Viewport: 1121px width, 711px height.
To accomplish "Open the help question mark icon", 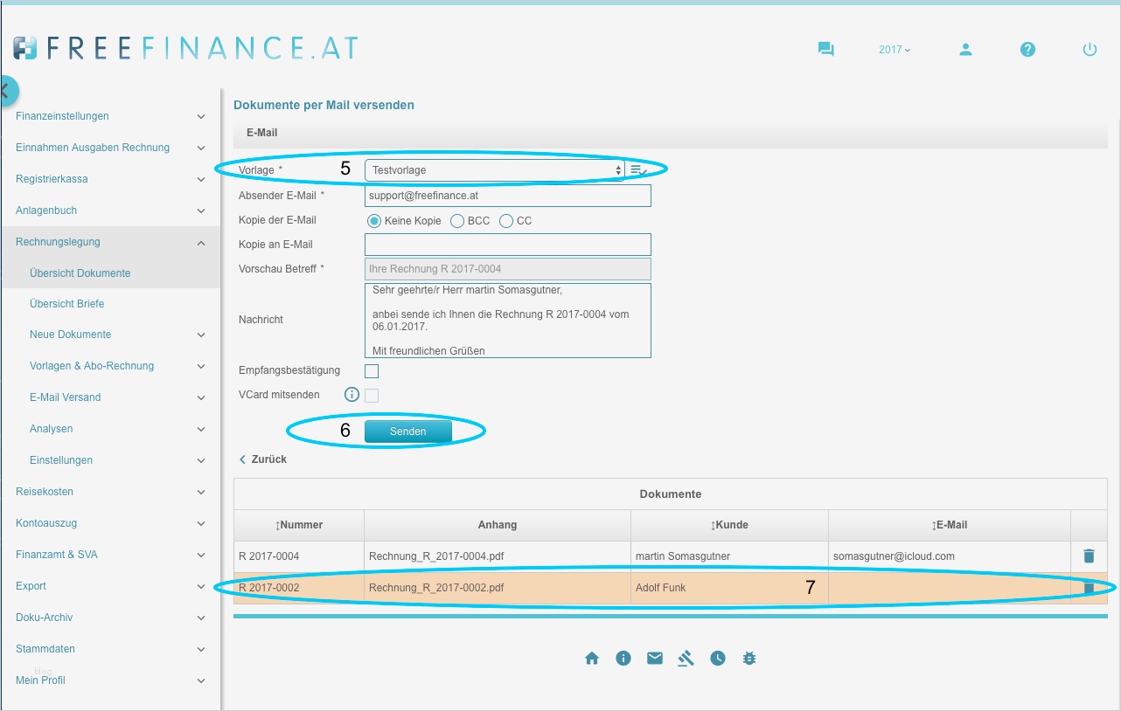I will 1027,50.
